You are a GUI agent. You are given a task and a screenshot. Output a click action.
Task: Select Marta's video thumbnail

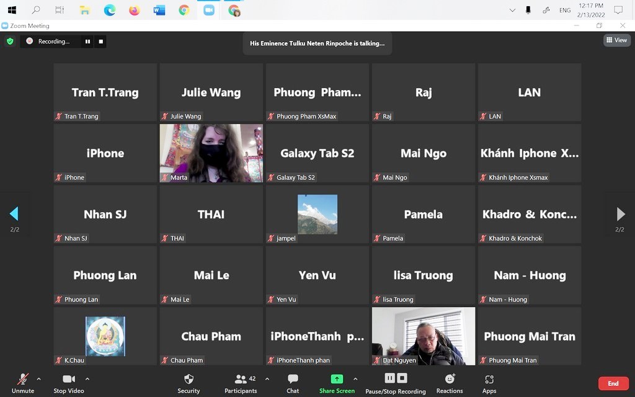click(211, 153)
